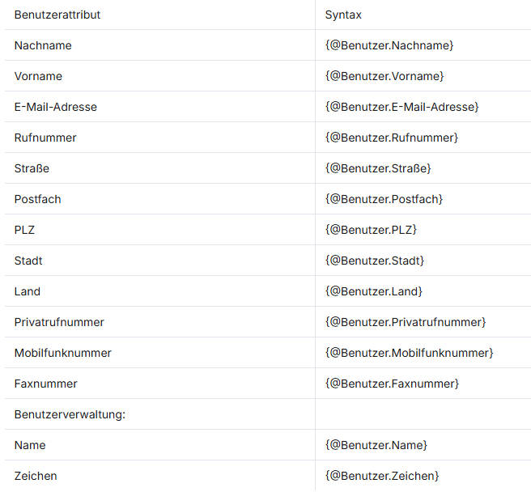Click the {@Benutzer.Mobilfunknummer} syntax text

pyautogui.click(x=409, y=353)
